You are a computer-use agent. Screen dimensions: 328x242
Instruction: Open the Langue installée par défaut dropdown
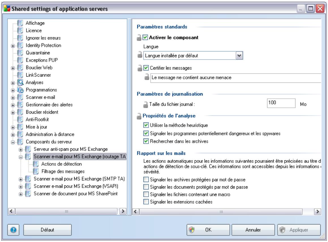[239, 56]
